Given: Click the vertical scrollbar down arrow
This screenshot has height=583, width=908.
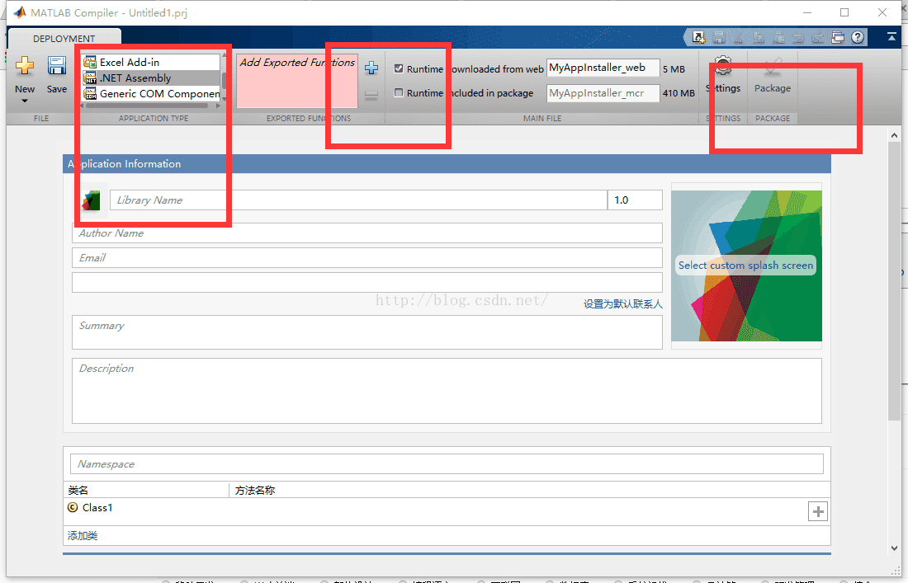Looking at the screenshot, I should tap(894, 548).
